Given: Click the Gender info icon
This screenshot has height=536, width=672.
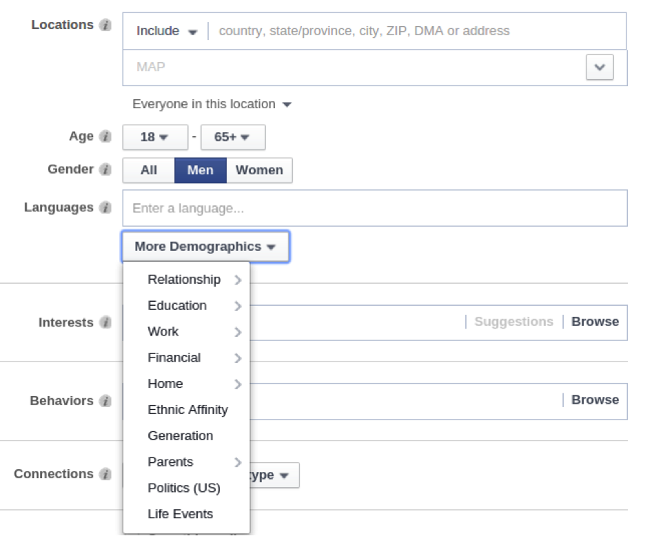Looking at the screenshot, I should coord(107,169).
